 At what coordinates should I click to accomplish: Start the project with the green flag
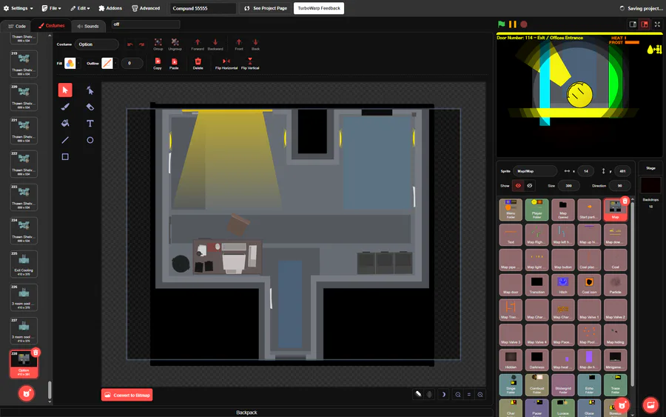(x=502, y=24)
